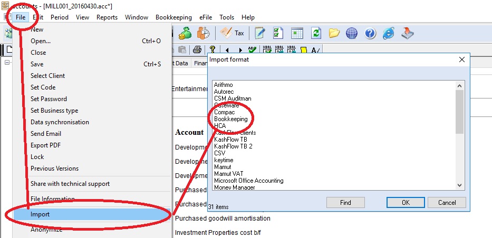Click the Import format list scroll-up arrow
The image size is (492, 238).
click(x=460, y=85)
